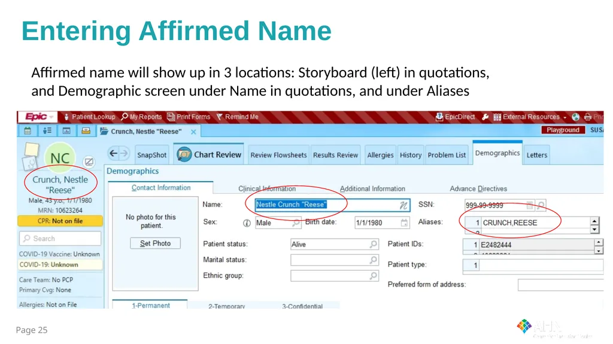This screenshot has width=613, height=344.
Task: Click the info icon next to Sex
Action: coord(247,223)
